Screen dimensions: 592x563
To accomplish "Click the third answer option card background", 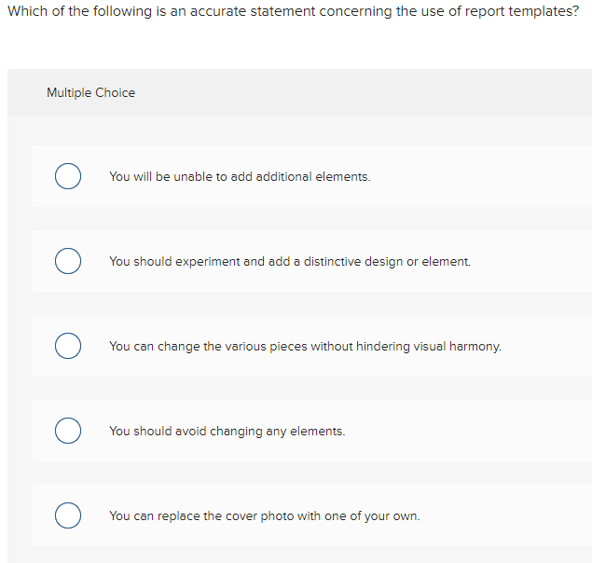I will (312, 346).
